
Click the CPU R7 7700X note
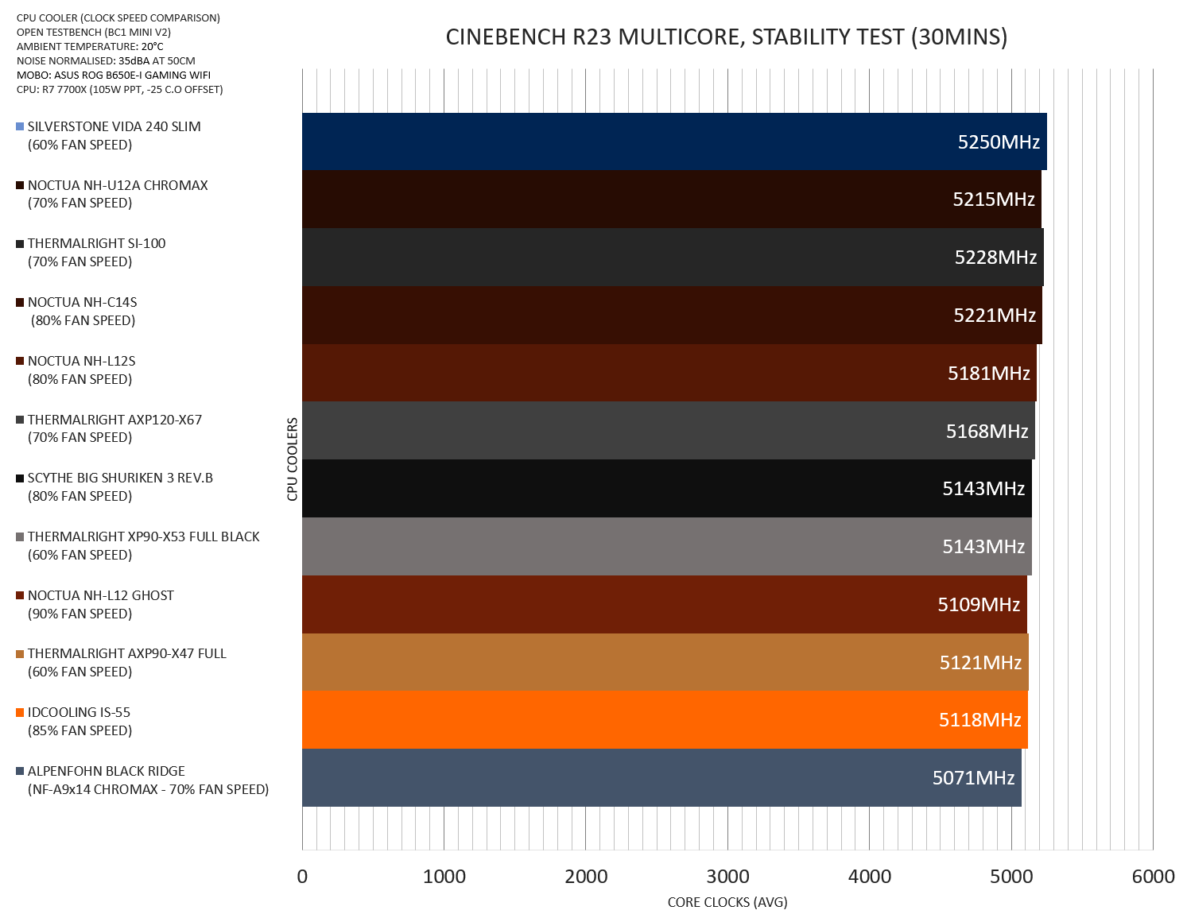(x=119, y=89)
